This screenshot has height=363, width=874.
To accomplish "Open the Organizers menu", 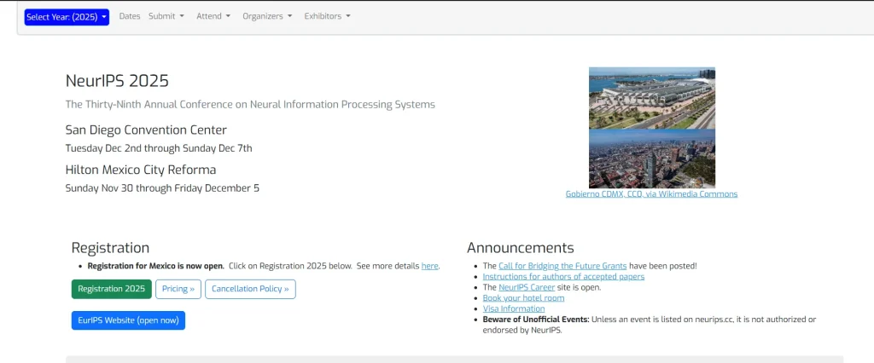I will 267,16.
